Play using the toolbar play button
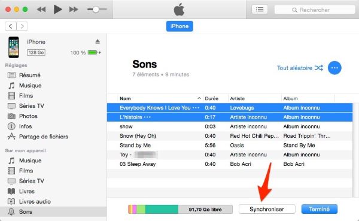359x221 pixels. (57, 10)
